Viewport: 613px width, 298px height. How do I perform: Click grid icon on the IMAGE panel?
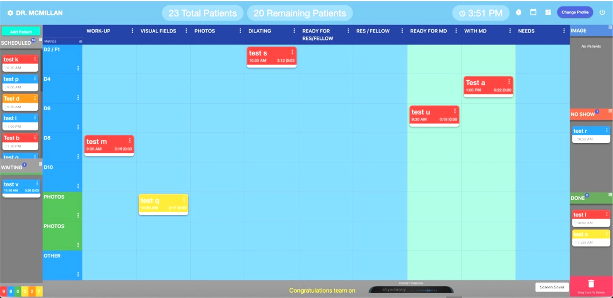point(610,27)
